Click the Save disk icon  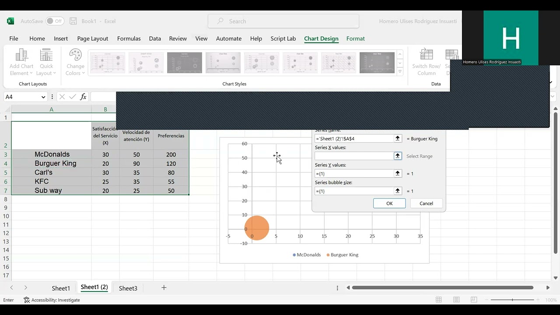73,21
